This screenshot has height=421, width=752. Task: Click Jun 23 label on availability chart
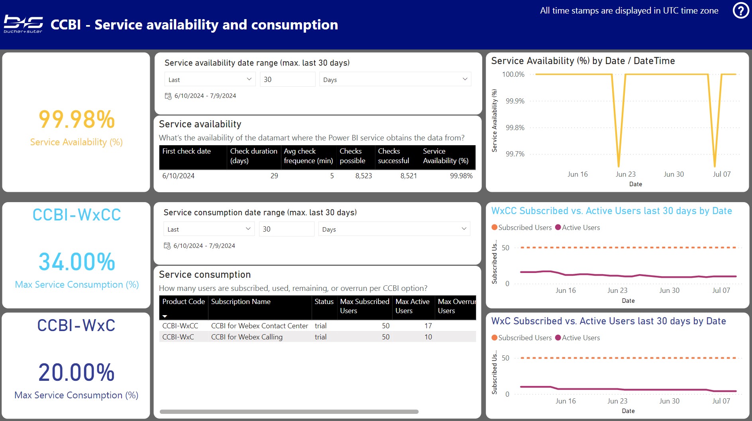626,174
